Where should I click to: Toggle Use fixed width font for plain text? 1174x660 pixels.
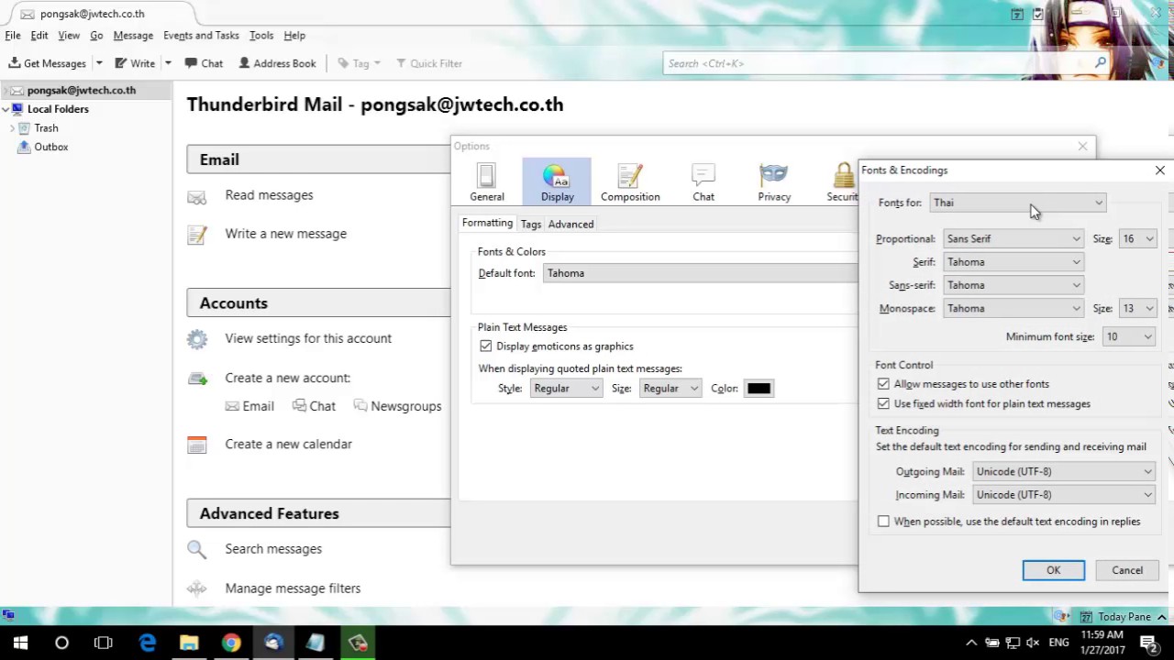883,403
